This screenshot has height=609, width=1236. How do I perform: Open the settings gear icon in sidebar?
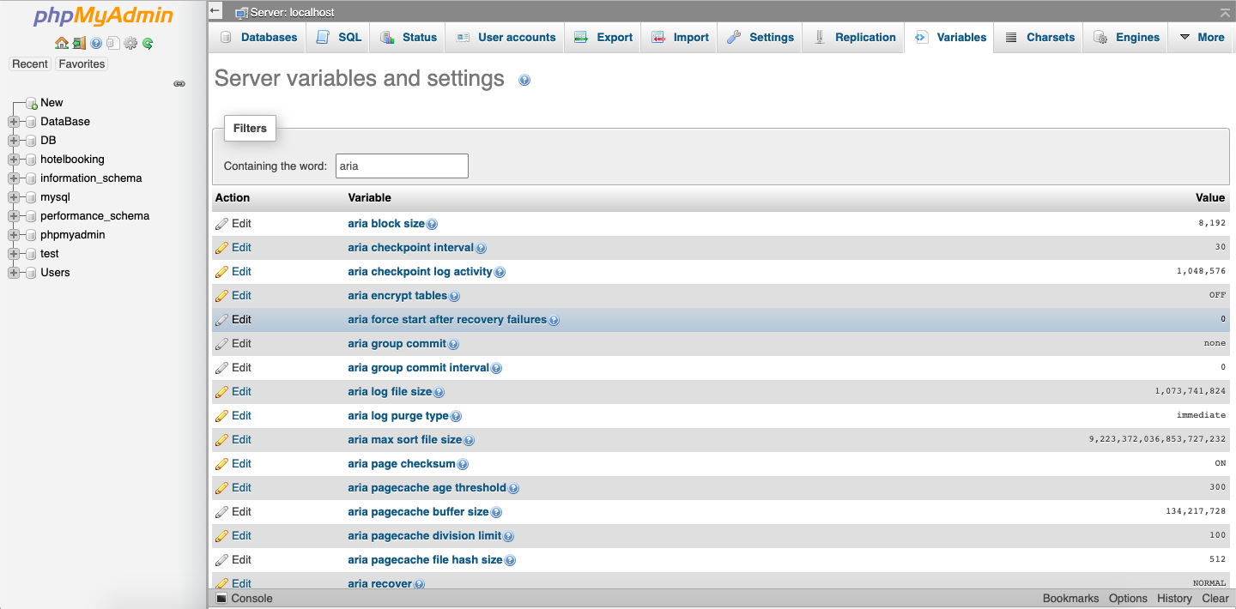tap(130, 43)
